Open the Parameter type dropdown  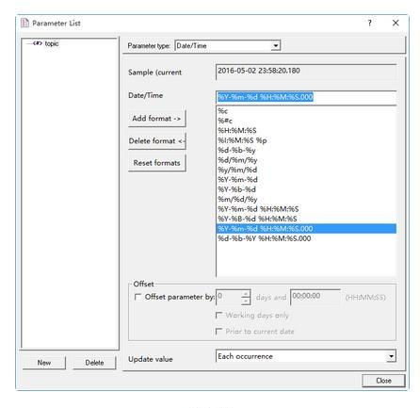pos(275,46)
